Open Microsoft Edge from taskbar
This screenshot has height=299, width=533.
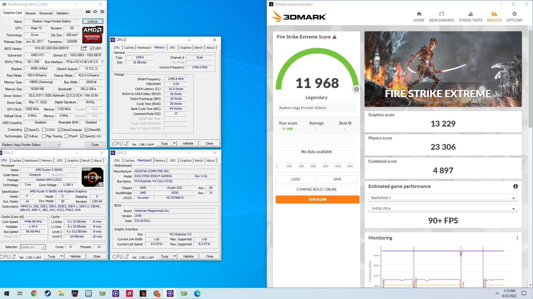point(197,293)
